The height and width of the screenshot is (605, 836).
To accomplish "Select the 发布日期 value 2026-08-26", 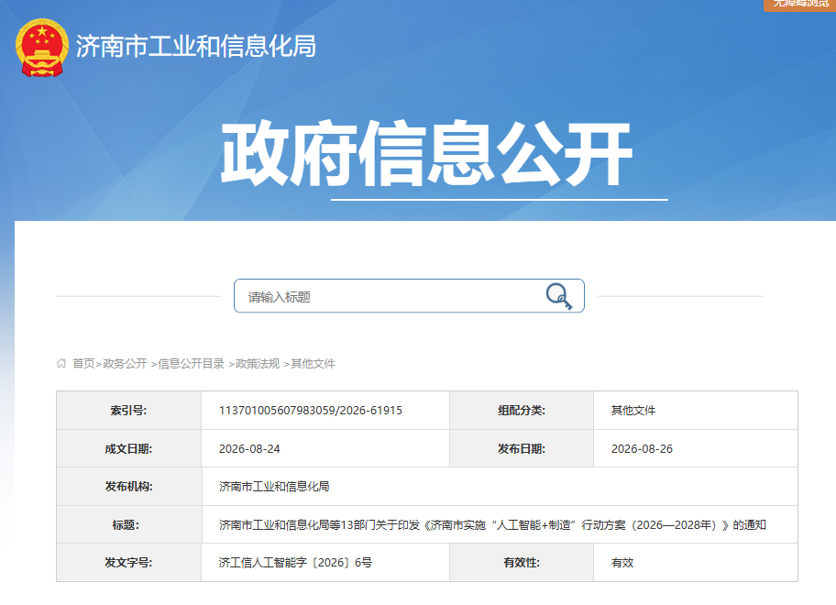I will click(642, 449).
